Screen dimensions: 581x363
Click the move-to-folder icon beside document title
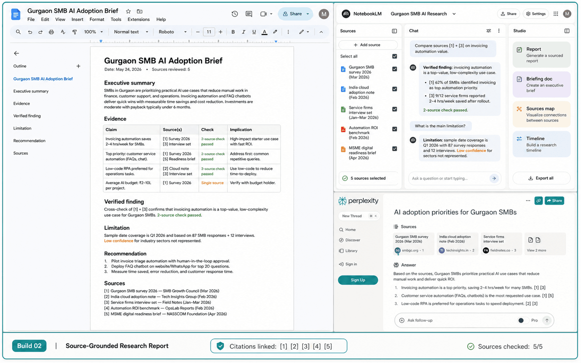[x=139, y=11]
